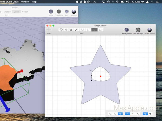
Task: Select the diagonal scale tool
Action: [x=76, y=30]
